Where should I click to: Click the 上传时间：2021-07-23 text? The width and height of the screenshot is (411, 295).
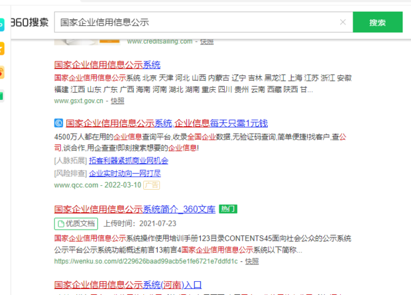click(x=140, y=224)
